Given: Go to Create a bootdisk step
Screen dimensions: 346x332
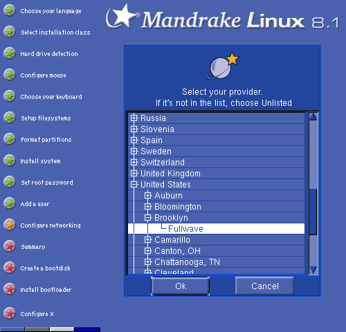Looking at the screenshot, I should pos(46,268).
